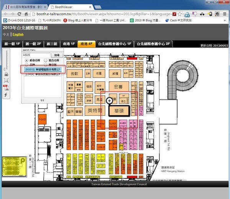Screen dimensions: 230x199
Task: Click the orange Ford booth
Action: (x=42, y=119)
